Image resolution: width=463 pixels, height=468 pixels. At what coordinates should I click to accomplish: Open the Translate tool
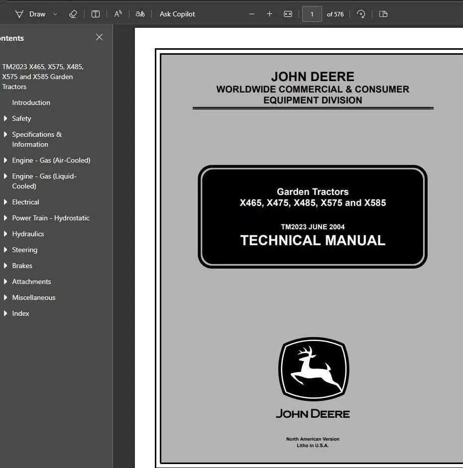(140, 14)
